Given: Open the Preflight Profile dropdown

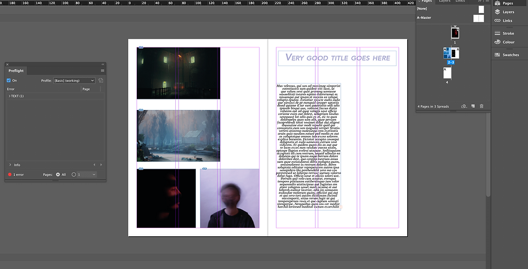Looking at the screenshot, I should [74, 80].
